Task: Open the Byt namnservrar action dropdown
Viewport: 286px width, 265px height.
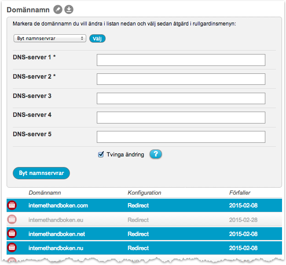Action: 49,38
